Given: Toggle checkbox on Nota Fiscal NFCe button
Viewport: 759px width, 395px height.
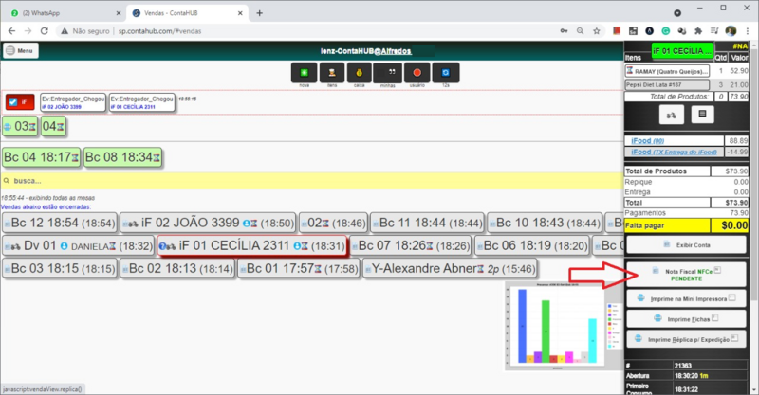Looking at the screenshot, I should (718, 270).
